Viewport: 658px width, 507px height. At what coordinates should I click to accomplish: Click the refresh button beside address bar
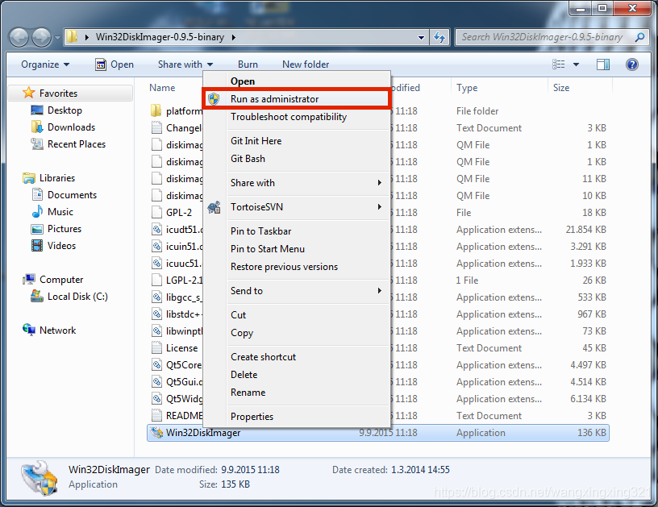click(439, 37)
